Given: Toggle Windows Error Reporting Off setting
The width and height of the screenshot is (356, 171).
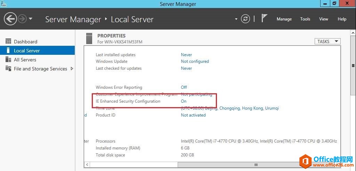Looking at the screenshot, I should click(x=184, y=87).
